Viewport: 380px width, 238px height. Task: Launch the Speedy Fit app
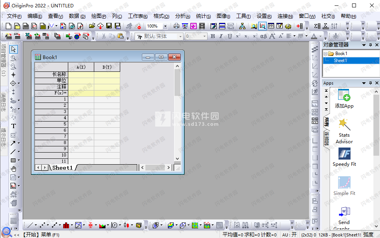pos(344,157)
